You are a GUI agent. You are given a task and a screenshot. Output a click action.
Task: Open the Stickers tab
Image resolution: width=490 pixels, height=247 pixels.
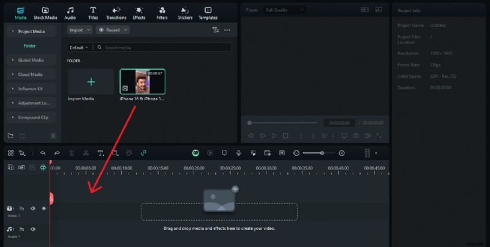(x=185, y=13)
